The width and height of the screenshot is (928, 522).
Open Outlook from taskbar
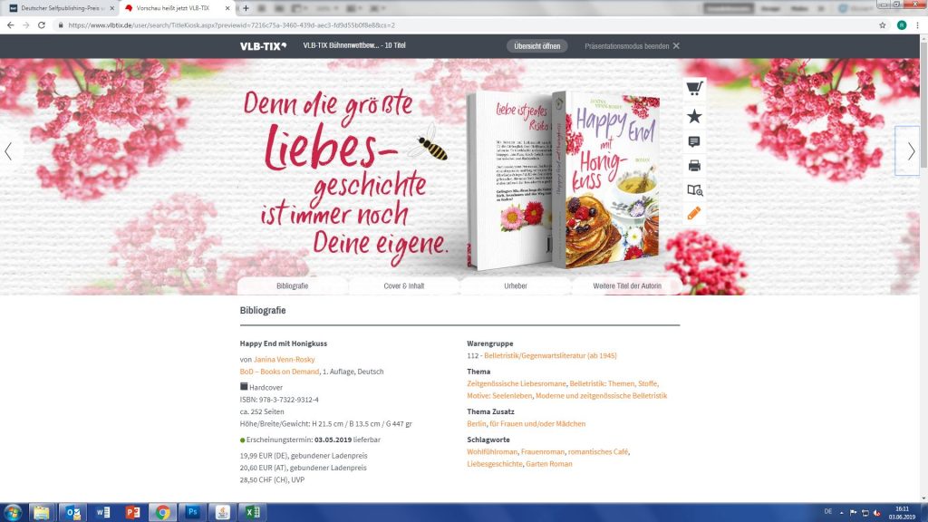(72, 513)
